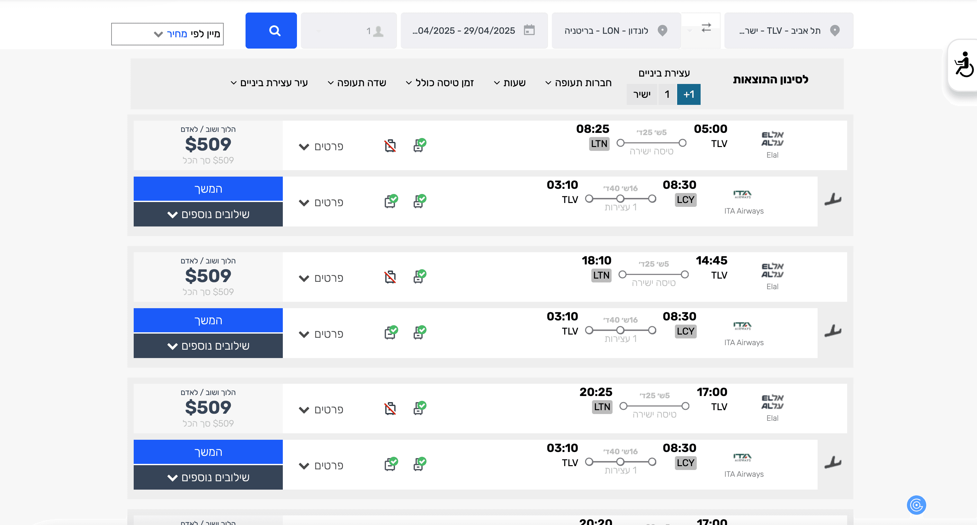Select the 1 stop filter option
The width and height of the screenshot is (977, 525).
click(x=667, y=94)
